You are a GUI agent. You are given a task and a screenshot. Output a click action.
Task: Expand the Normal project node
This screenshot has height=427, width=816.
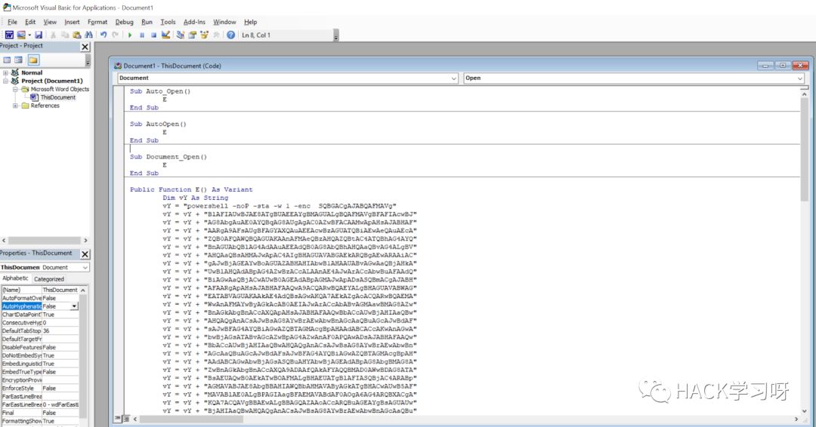click(6, 72)
